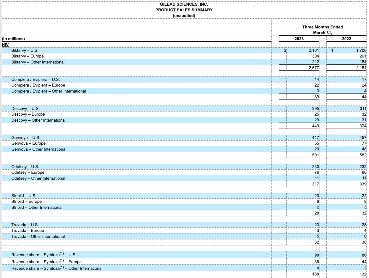Click the 1,706 Biktarvy U.S. 2022 value

[361, 51]
